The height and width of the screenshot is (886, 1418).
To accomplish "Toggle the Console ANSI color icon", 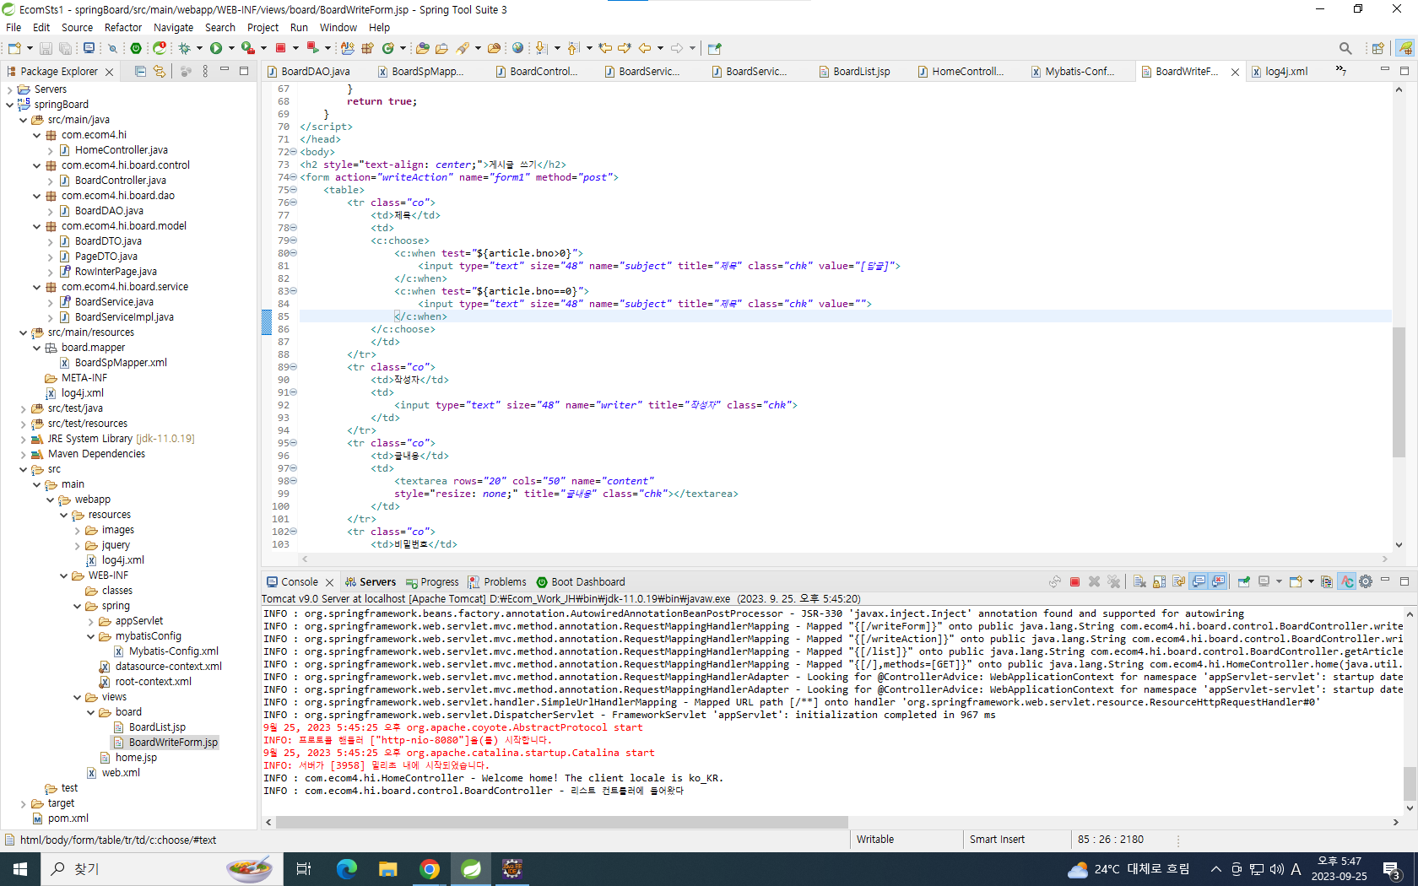I will (1347, 581).
